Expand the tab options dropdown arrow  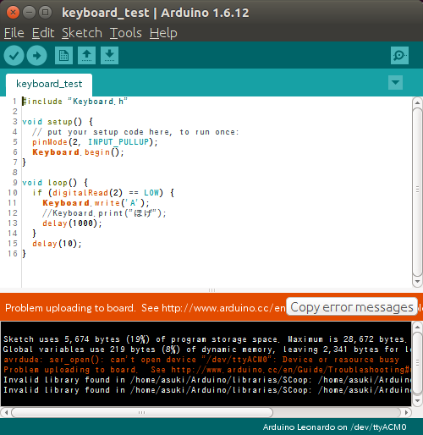tap(395, 82)
